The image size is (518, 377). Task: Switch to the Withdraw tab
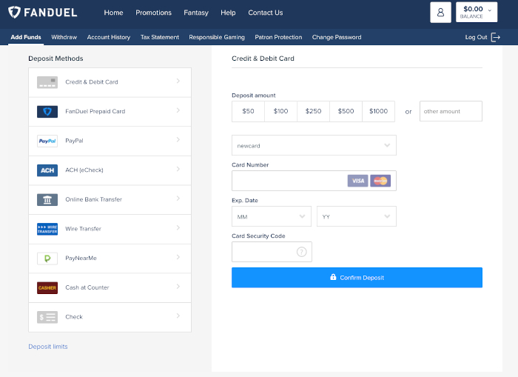click(64, 37)
